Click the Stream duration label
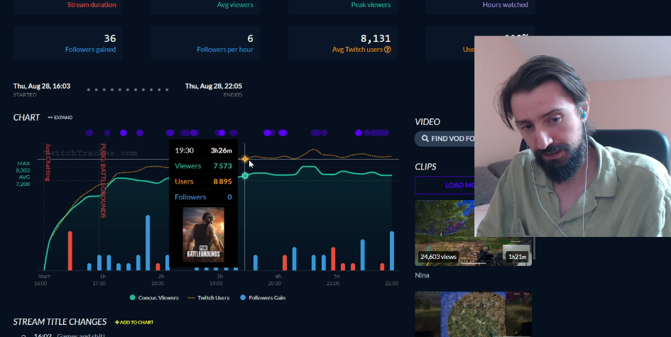Screen dimensions: 671x337 click(x=92, y=5)
